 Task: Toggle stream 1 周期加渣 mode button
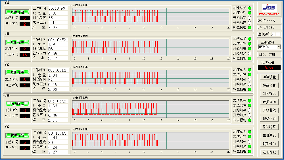pyautogui.click(x=17, y=12)
